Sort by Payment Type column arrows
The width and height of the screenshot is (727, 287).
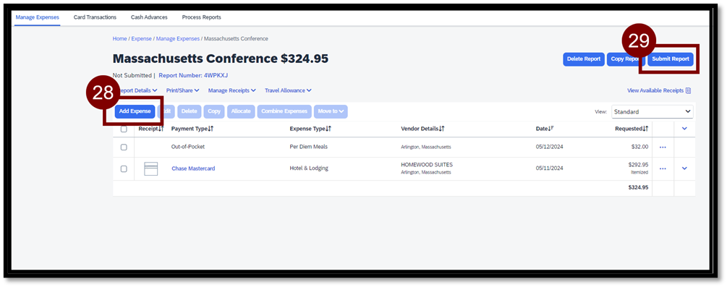[211, 129]
